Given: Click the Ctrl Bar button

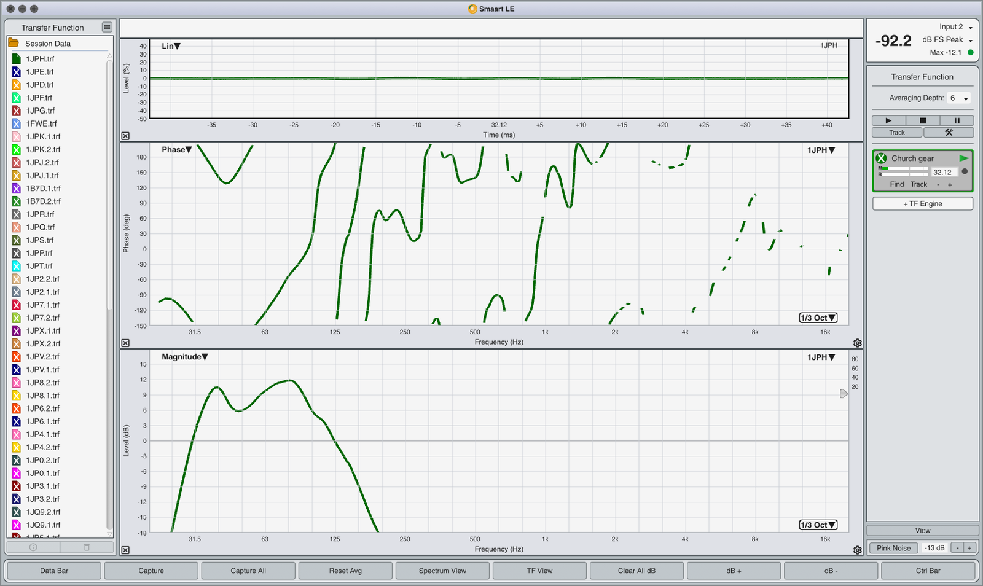Looking at the screenshot, I should click(x=928, y=571).
